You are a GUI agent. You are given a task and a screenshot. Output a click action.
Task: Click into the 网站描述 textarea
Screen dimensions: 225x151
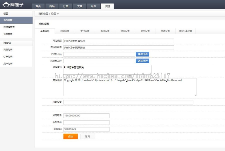coord(107,70)
